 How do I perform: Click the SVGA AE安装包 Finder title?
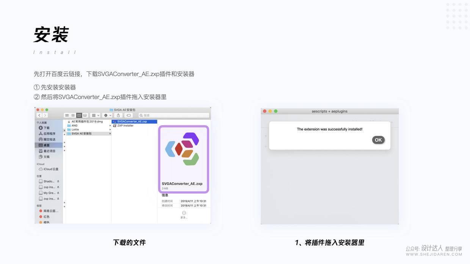pyautogui.click(x=122, y=110)
